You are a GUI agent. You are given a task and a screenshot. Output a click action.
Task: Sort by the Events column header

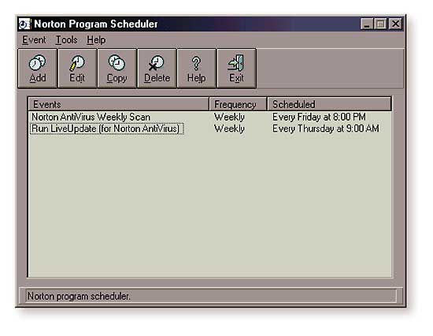click(x=119, y=104)
